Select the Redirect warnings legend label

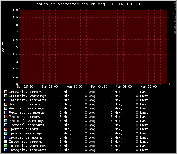point(26,108)
